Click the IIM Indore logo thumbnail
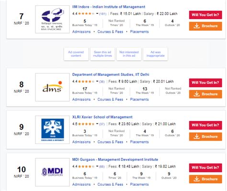 click(x=52, y=19)
